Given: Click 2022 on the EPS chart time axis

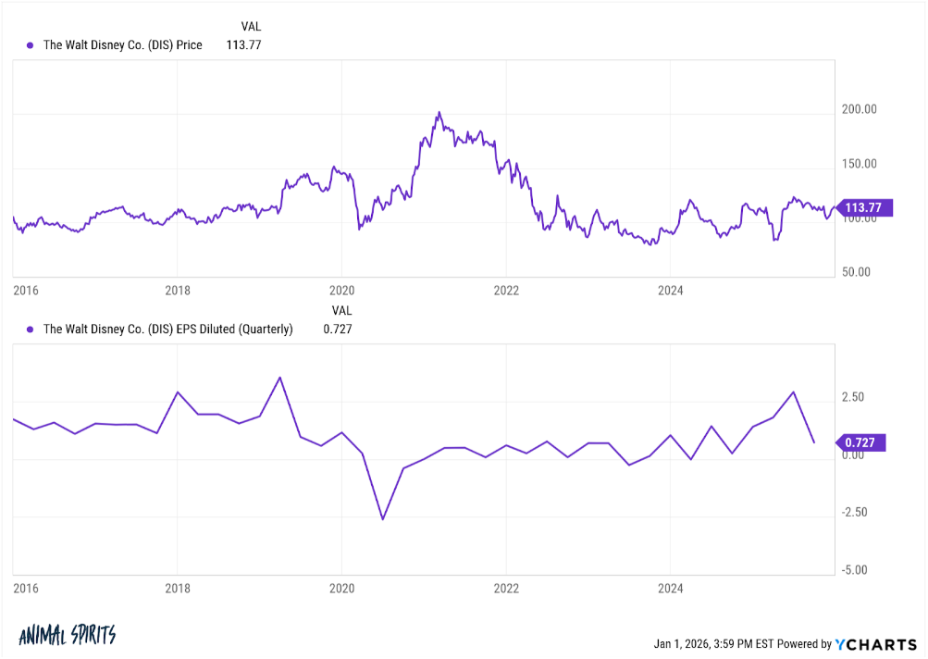Looking at the screenshot, I should [x=506, y=588].
